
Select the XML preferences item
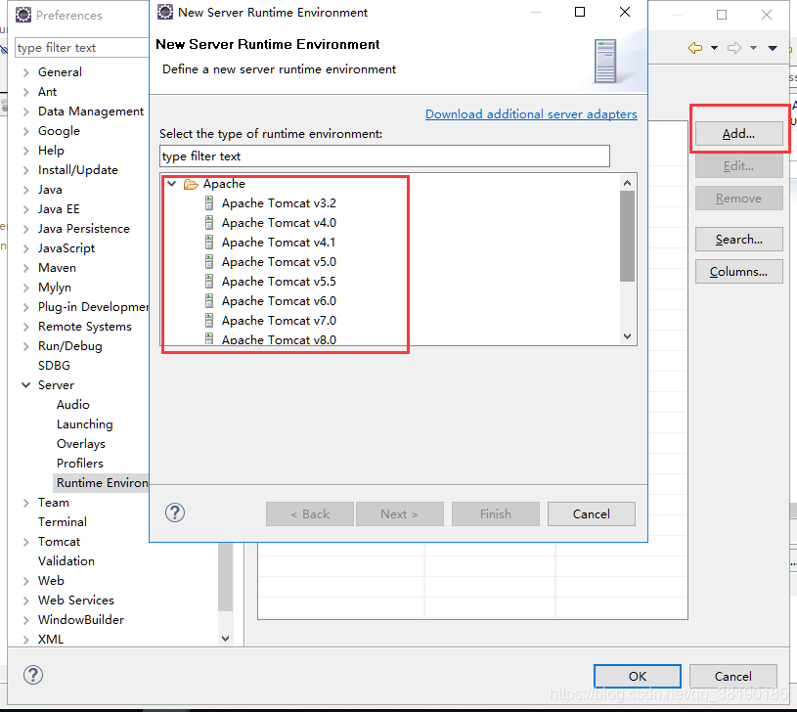tap(51, 640)
